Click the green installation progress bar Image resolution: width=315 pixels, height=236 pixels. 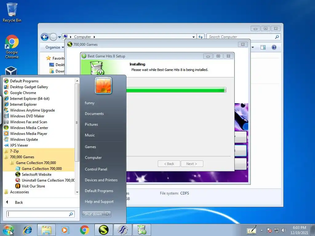(x=176, y=90)
